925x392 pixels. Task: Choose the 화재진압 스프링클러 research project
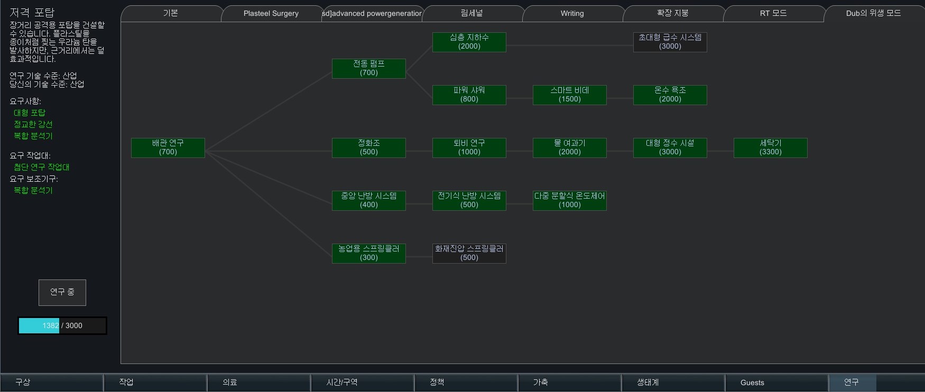click(469, 253)
